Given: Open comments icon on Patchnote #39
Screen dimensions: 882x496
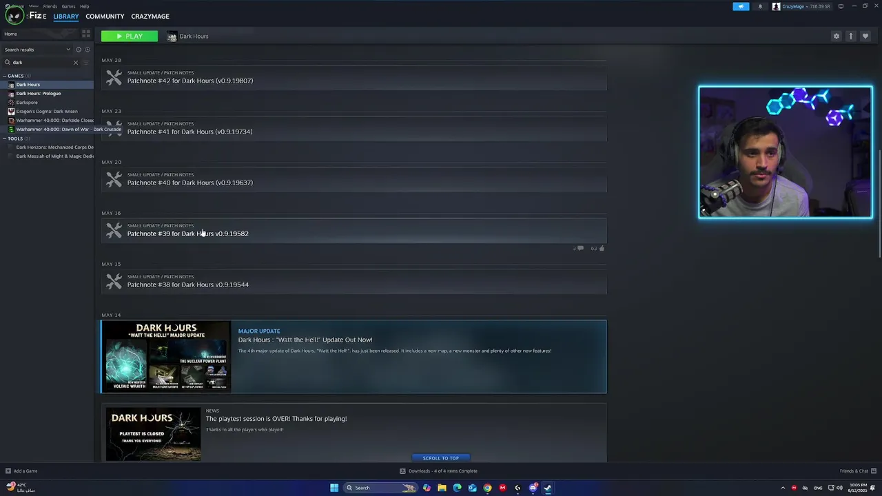Looking at the screenshot, I should coord(580,248).
